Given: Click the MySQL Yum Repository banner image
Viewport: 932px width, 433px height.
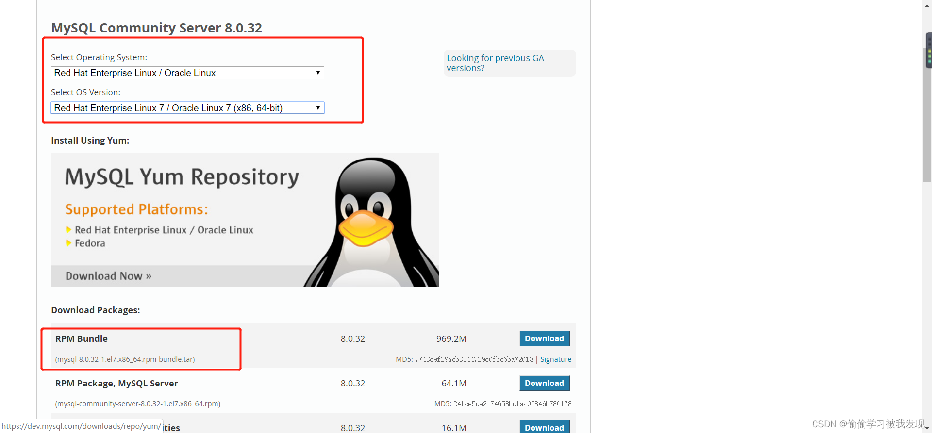Looking at the screenshot, I should click(x=245, y=220).
